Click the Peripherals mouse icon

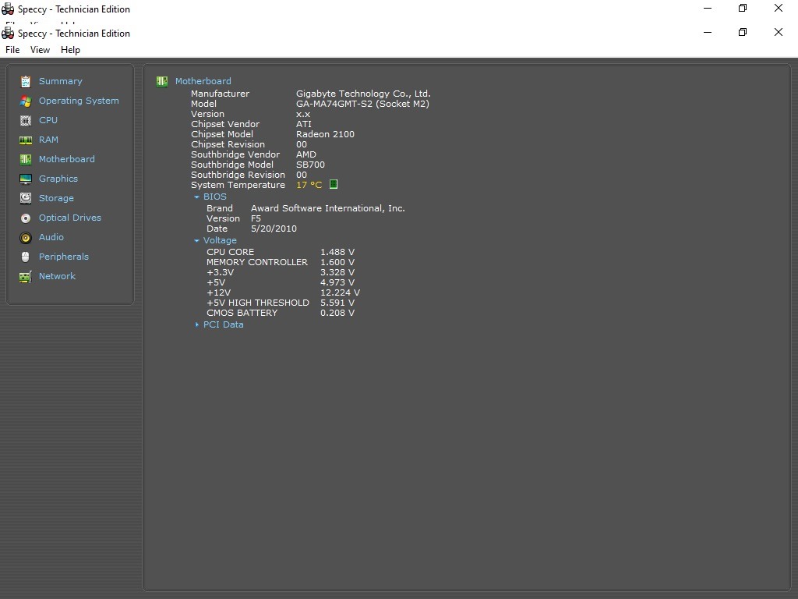tap(26, 257)
